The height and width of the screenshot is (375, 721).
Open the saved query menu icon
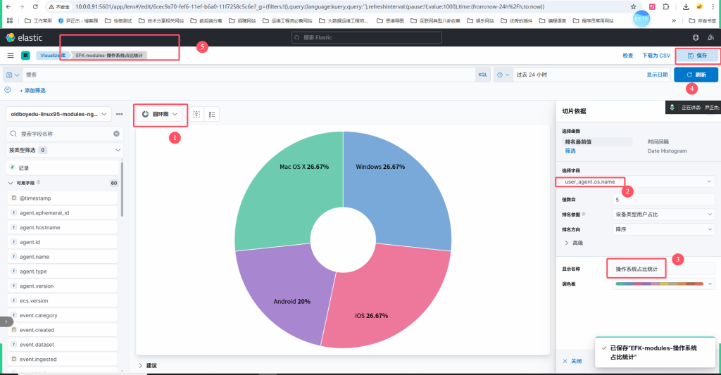(x=13, y=75)
